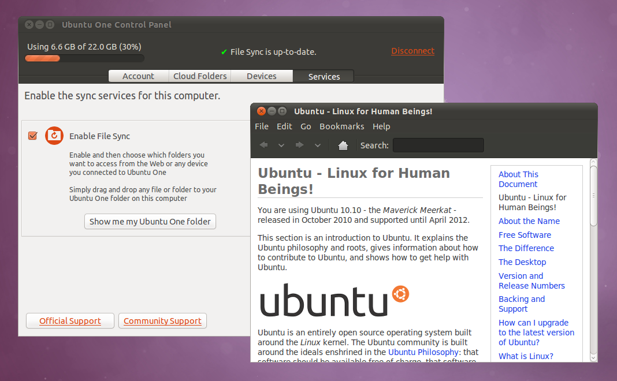Switch to the Devices tab

[262, 76]
